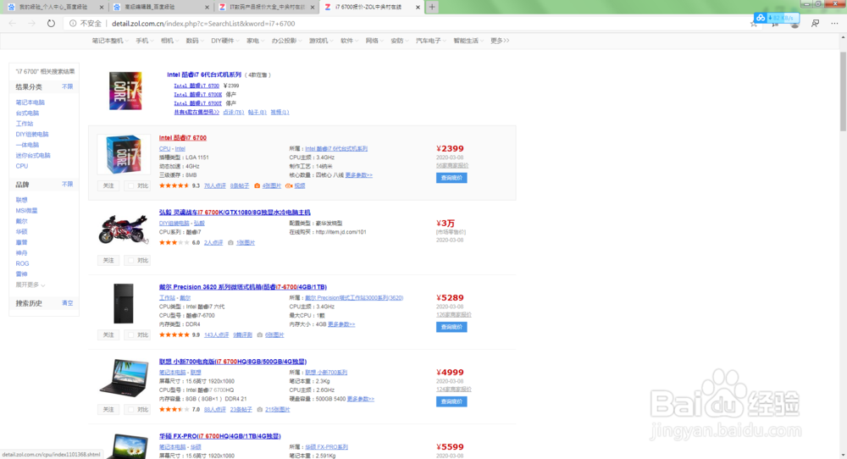Image resolution: width=847 pixels, height=459 pixels.
Task: Open 'Intel 酷睿i7 6700' product title link
Action: [x=183, y=138]
